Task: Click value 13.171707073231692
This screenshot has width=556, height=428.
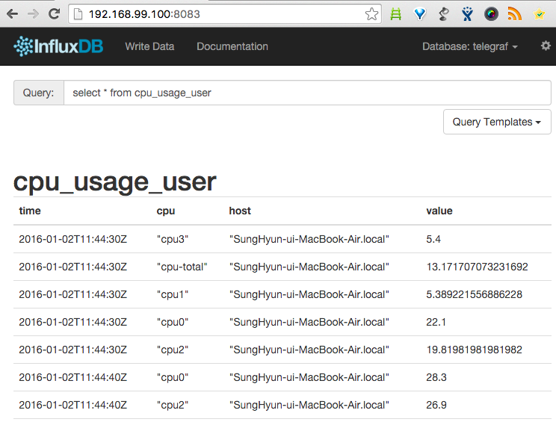Action: coord(477,267)
